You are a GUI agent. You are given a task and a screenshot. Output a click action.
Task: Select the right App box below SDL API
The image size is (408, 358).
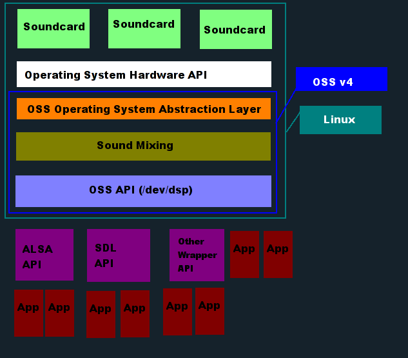point(135,313)
